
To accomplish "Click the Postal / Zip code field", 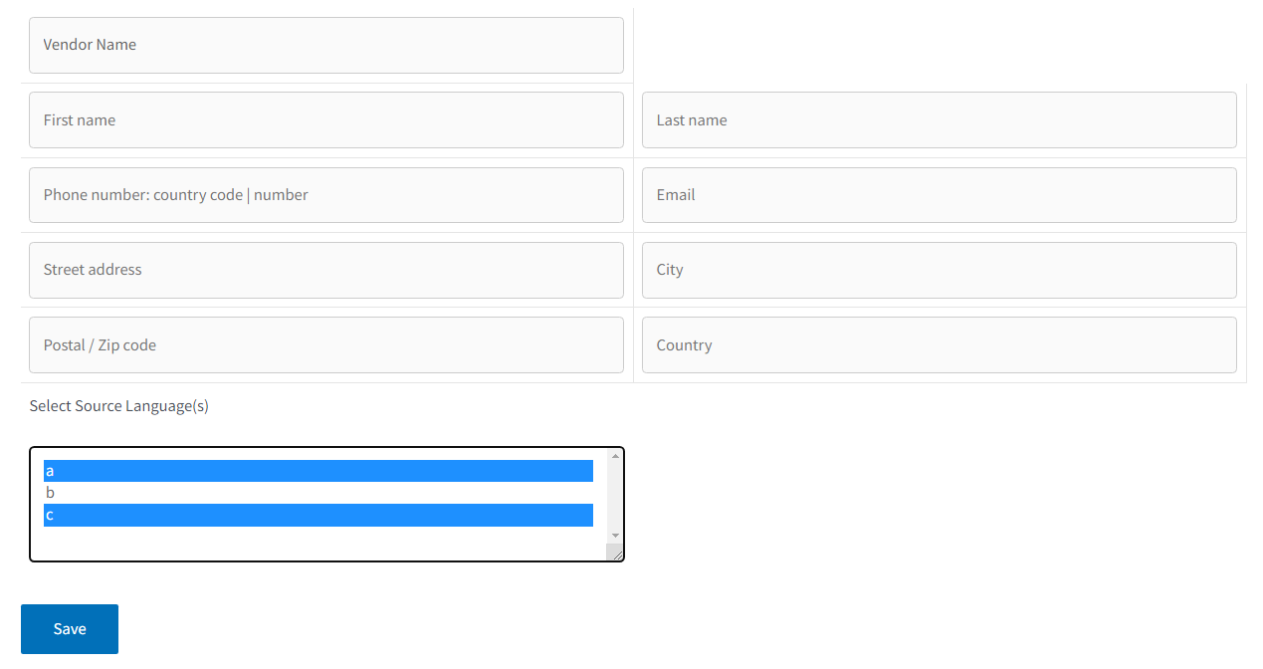I will click(x=325, y=344).
